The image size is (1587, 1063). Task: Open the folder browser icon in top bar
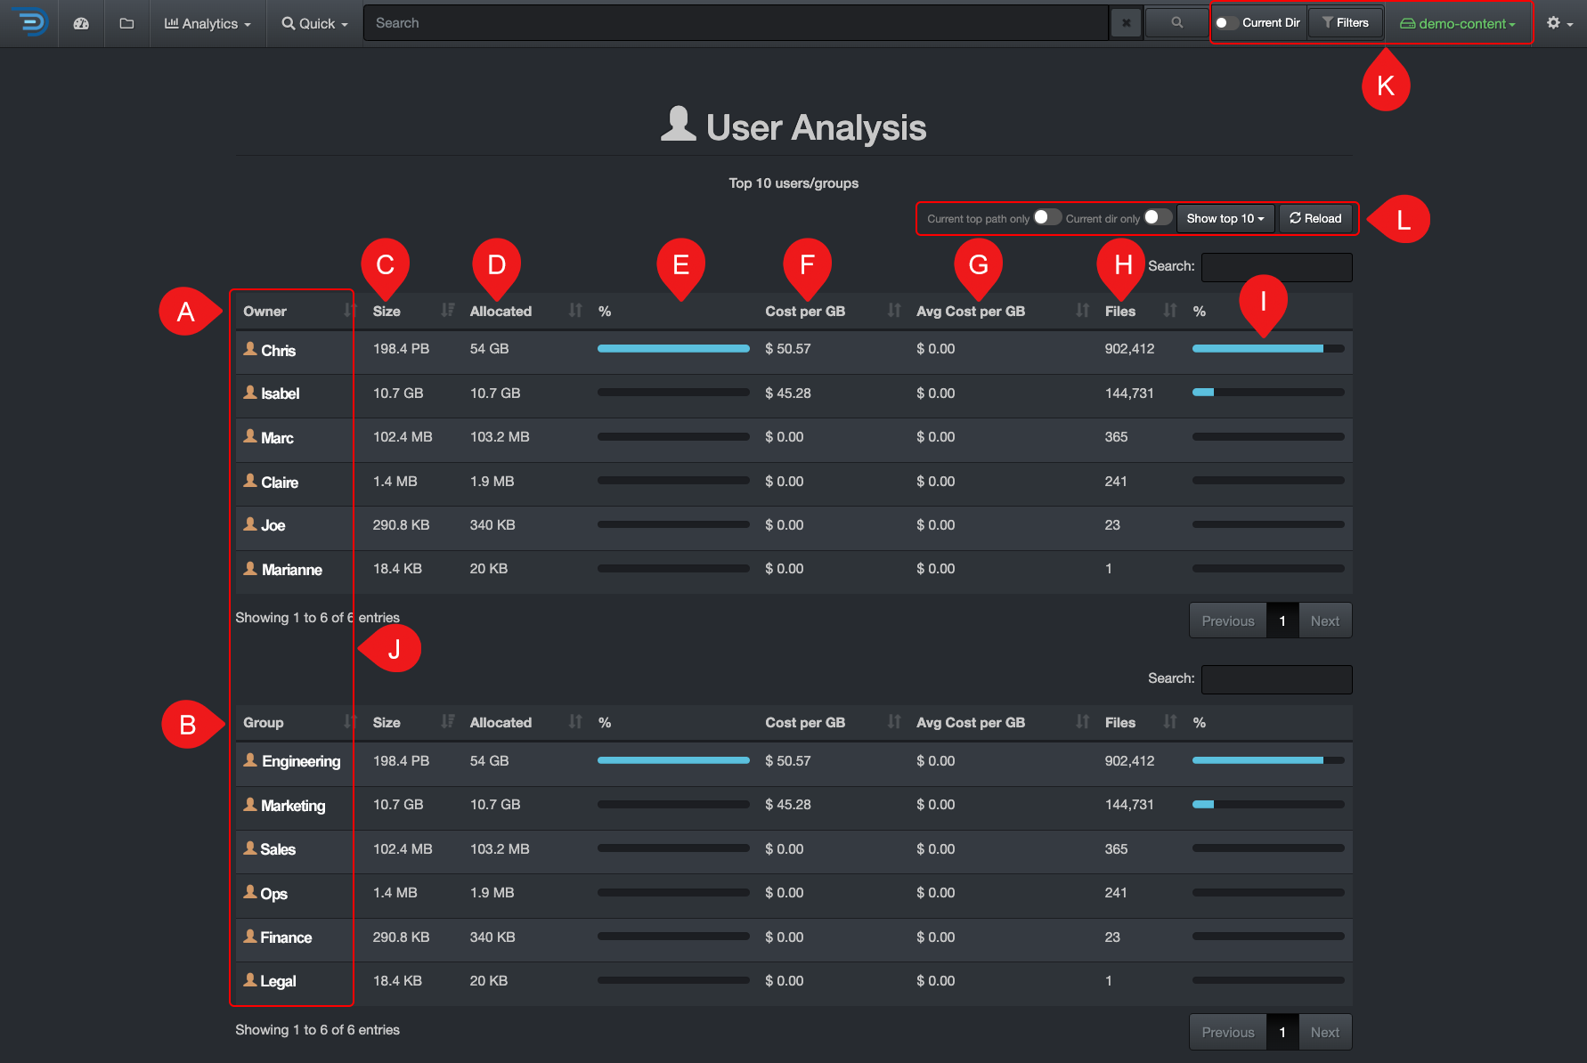(x=126, y=23)
